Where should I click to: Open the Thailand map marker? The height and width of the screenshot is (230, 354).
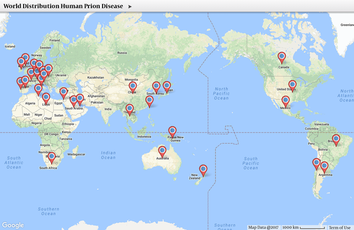130,110
